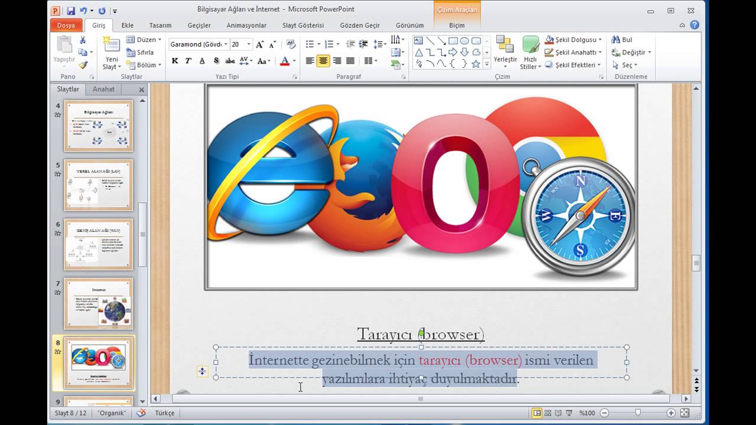This screenshot has width=756, height=425.
Task: Switch to the Ekle ribbon tab
Action: [128, 25]
